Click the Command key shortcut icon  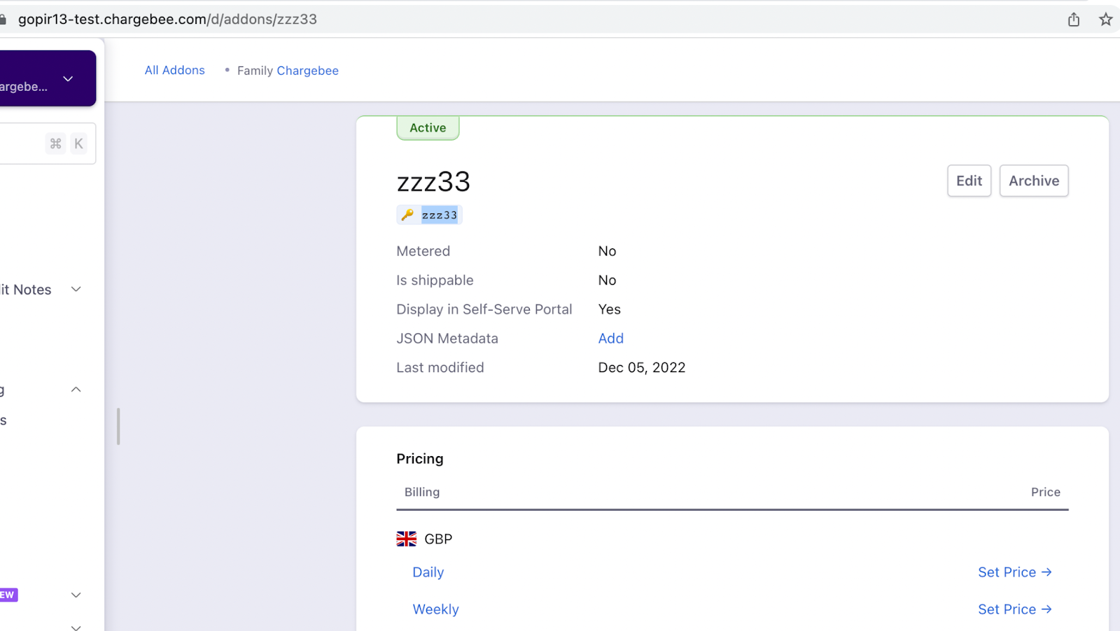pos(56,143)
